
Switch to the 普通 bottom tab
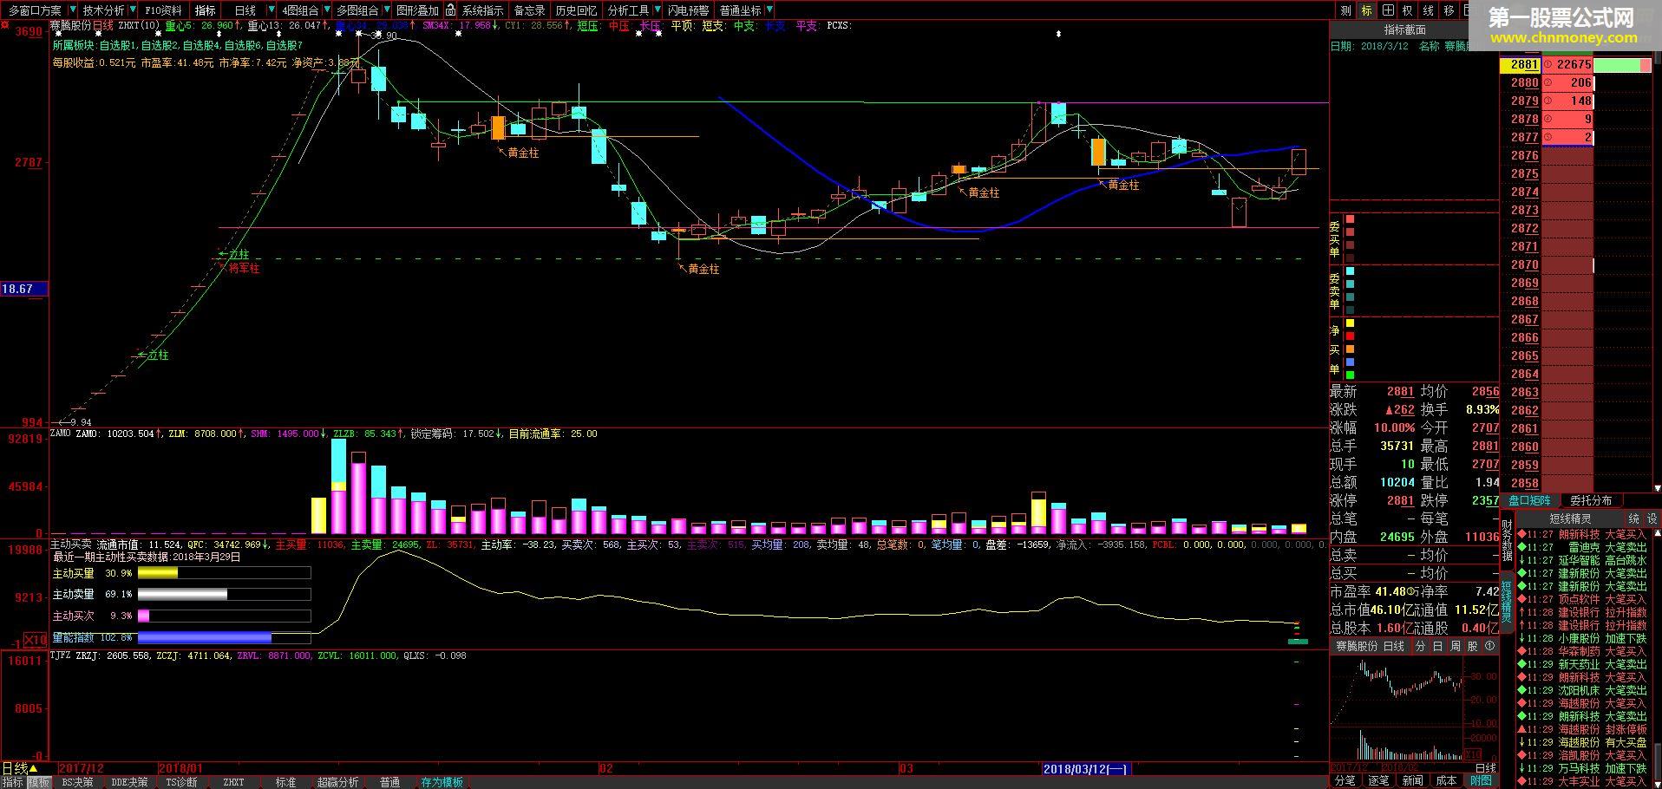pyautogui.click(x=389, y=782)
